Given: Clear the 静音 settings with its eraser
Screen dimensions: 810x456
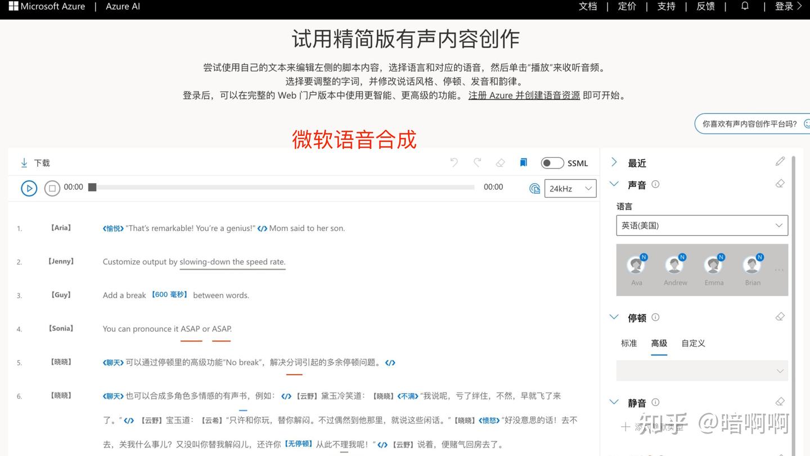Looking at the screenshot, I should pos(780,402).
